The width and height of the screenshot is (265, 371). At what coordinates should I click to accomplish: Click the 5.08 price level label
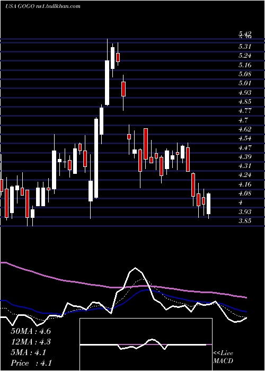[x=245, y=74]
